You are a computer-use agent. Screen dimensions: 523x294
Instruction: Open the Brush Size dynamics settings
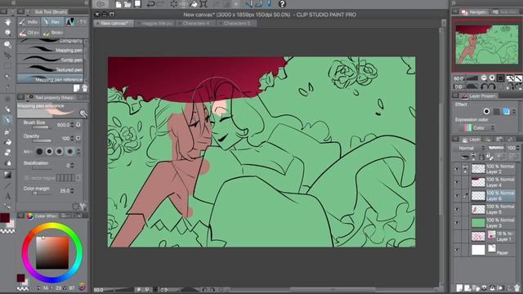pos(78,125)
